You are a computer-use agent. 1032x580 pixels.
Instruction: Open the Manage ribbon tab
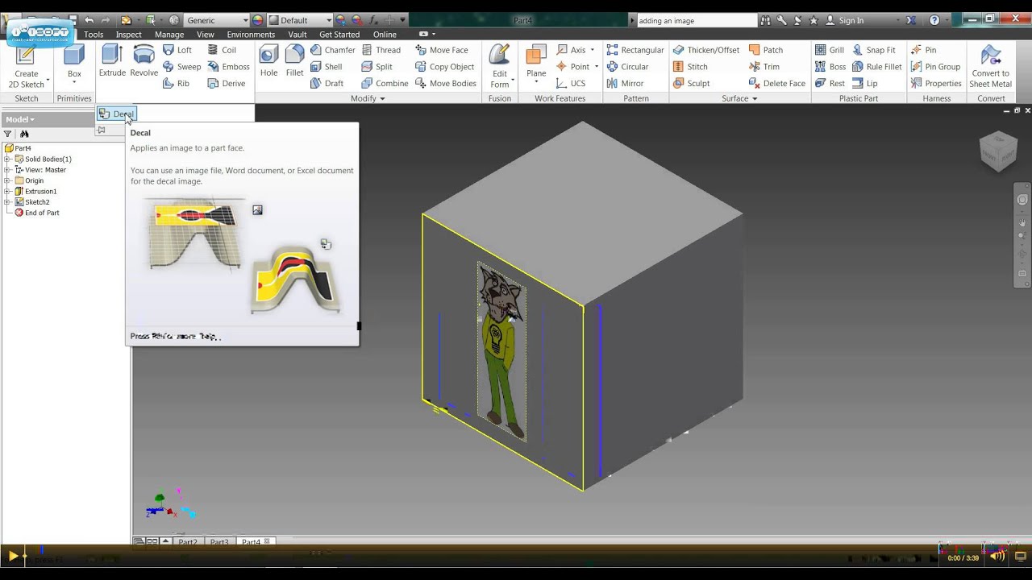coord(169,35)
